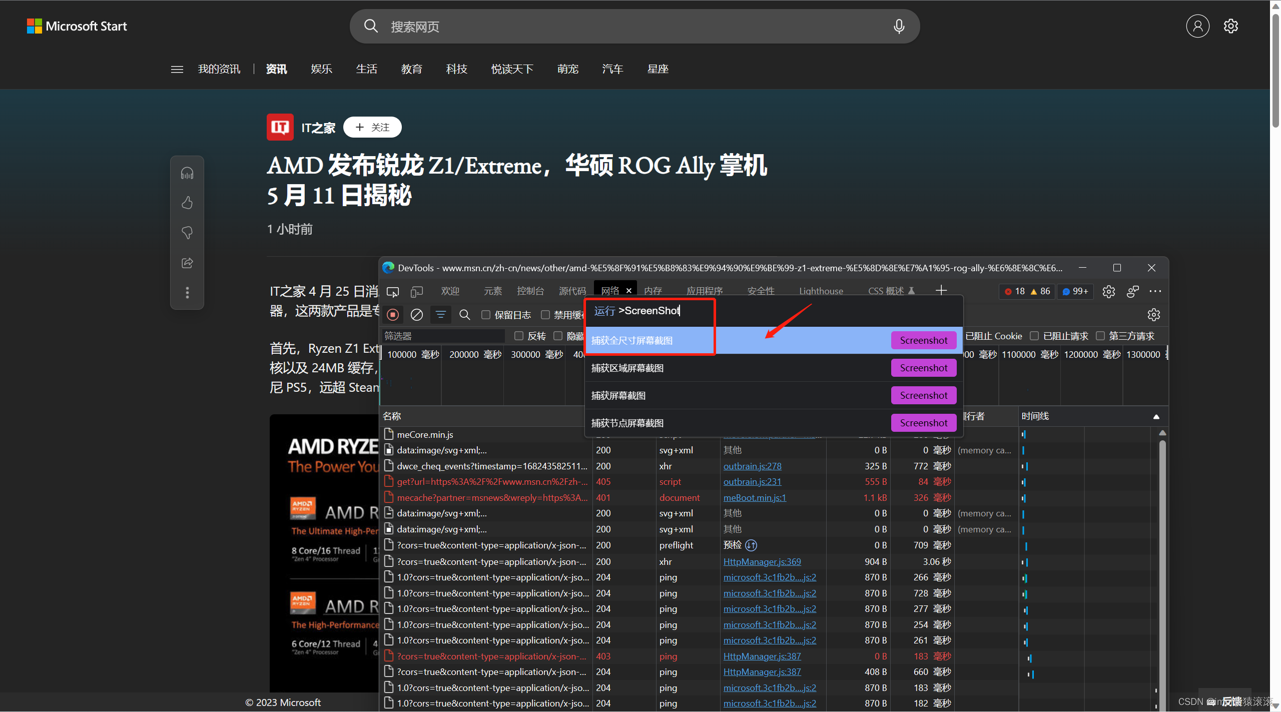Click the thumbs up like icon
This screenshot has height=712, width=1281.
pyautogui.click(x=187, y=203)
